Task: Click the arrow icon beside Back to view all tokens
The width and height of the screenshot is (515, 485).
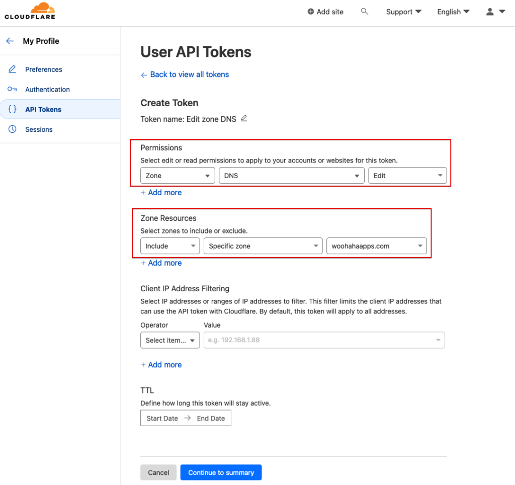Action: pyautogui.click(x=144, y=75)
